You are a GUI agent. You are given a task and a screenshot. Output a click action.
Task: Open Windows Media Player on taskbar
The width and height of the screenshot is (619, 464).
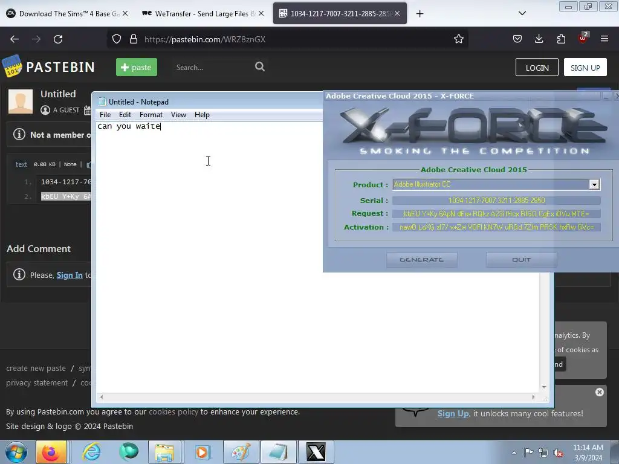coord(202,452)
